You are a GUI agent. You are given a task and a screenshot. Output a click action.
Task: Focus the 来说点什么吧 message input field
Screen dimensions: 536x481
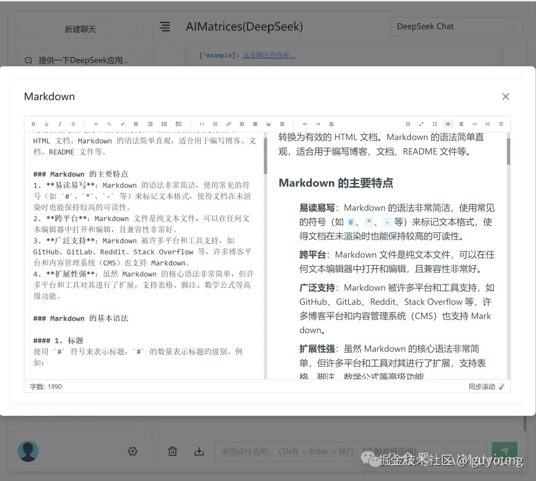351,451
